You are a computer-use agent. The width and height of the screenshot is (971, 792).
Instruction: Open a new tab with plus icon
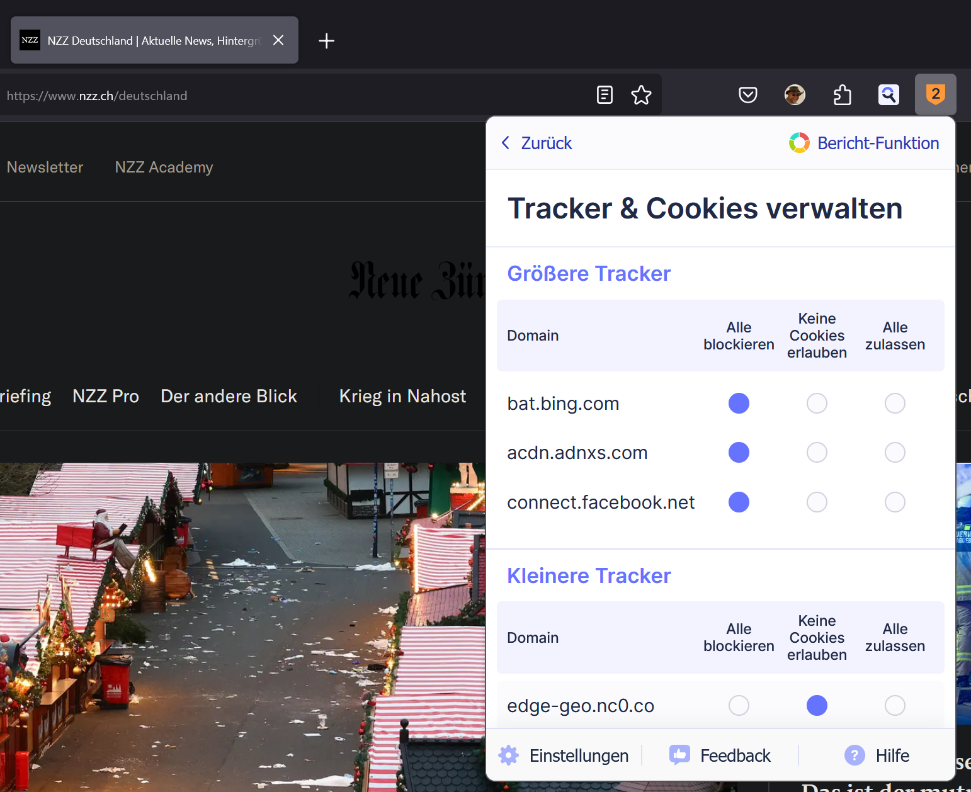[326, 41]
